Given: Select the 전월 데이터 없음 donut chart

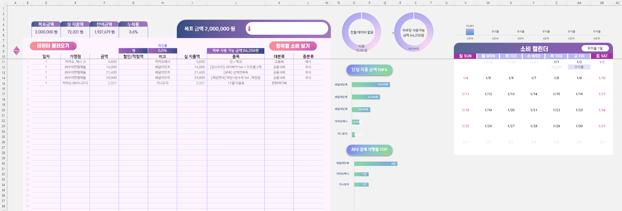Looking at the screenshot, I should click(x=361, y=32).
